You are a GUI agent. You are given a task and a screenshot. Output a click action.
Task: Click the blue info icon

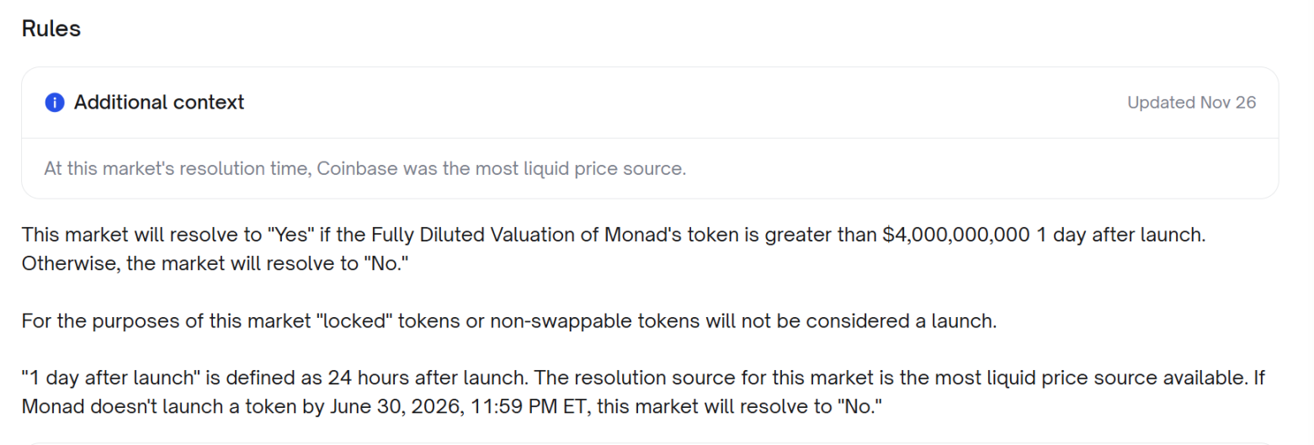pos(55,103)
